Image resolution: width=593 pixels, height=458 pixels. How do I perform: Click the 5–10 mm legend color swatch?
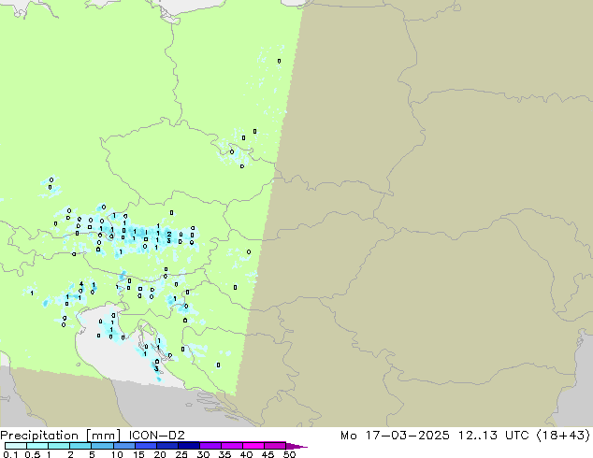102,446
